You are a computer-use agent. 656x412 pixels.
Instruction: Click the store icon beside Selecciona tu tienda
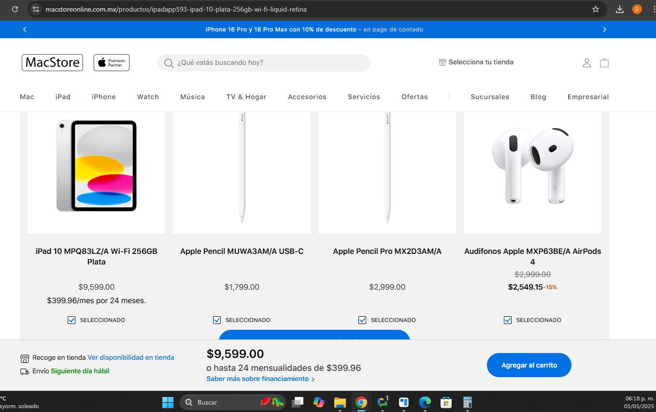pos(442,62)
